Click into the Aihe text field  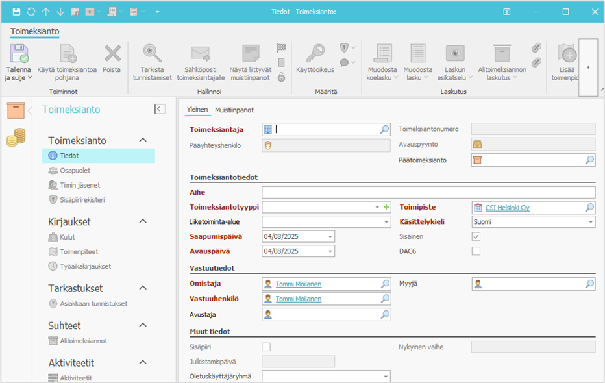point(428,192)
